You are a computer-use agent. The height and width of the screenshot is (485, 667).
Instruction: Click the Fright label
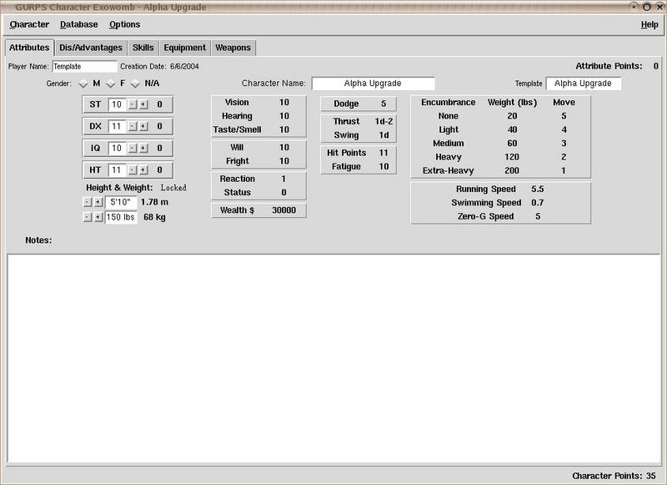[238, 161]
